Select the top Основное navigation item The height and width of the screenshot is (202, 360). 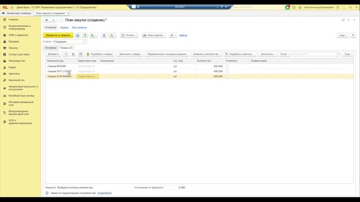coord(51,27)
